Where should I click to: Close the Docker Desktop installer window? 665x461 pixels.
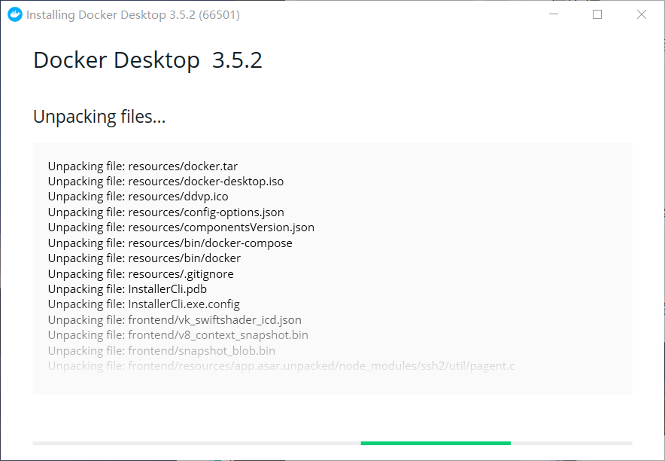(x=642, y=14)
